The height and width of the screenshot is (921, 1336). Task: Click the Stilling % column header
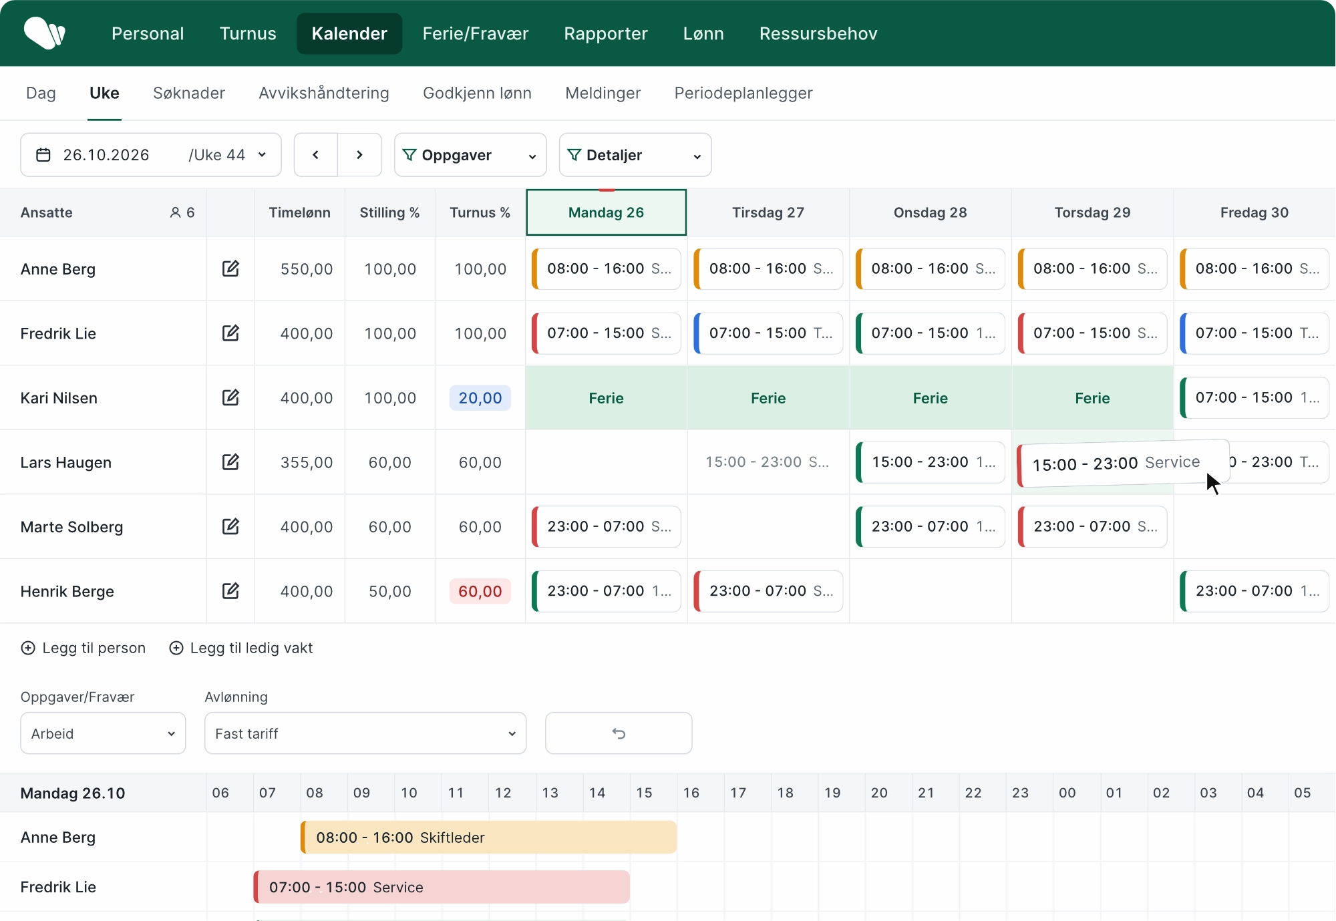(390, 212)
